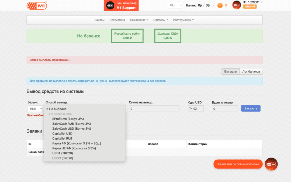
Task: Open the M1 Support manager badge
Action: (x=121, y=6)
